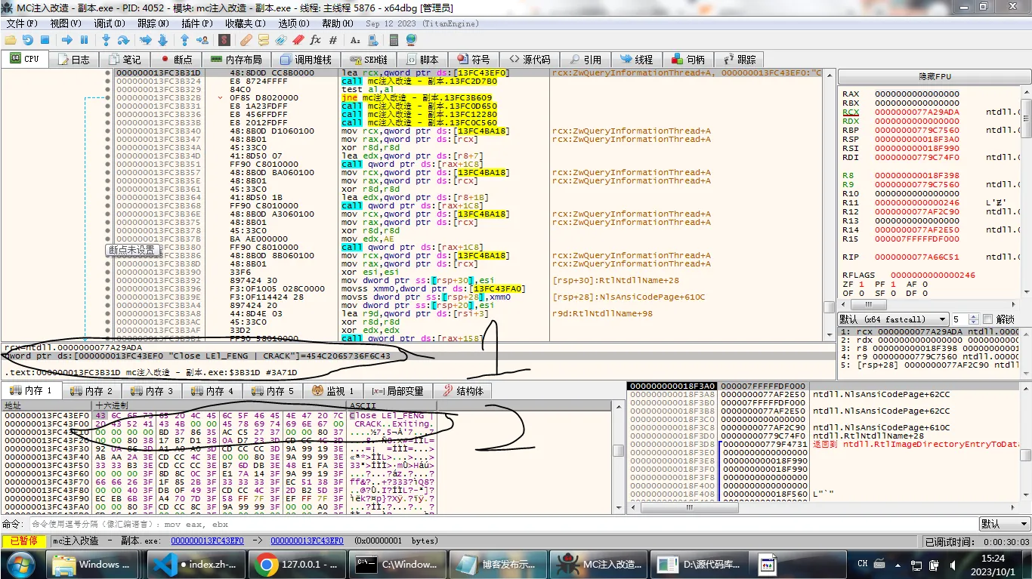Click the Step Over toolbar icon

click(x=122, y=40)
